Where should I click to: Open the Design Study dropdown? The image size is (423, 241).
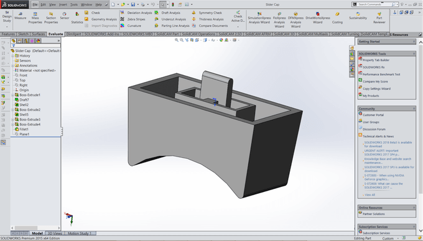(7, 27)
